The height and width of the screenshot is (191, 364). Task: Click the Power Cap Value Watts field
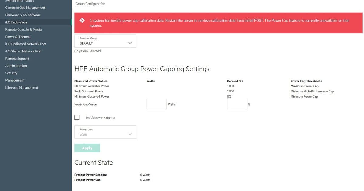[156, 104]
